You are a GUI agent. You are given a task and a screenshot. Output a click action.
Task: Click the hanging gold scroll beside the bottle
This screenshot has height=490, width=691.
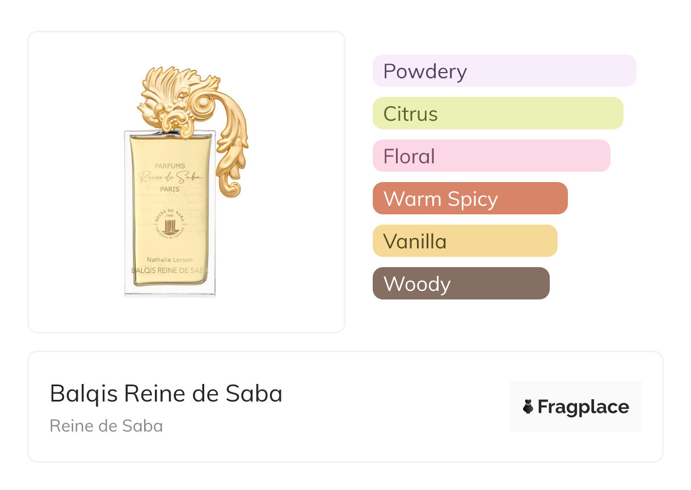[x=233, y=152]
